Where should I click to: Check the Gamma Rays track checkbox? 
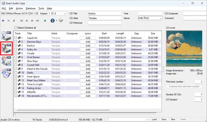pos(16,41)
